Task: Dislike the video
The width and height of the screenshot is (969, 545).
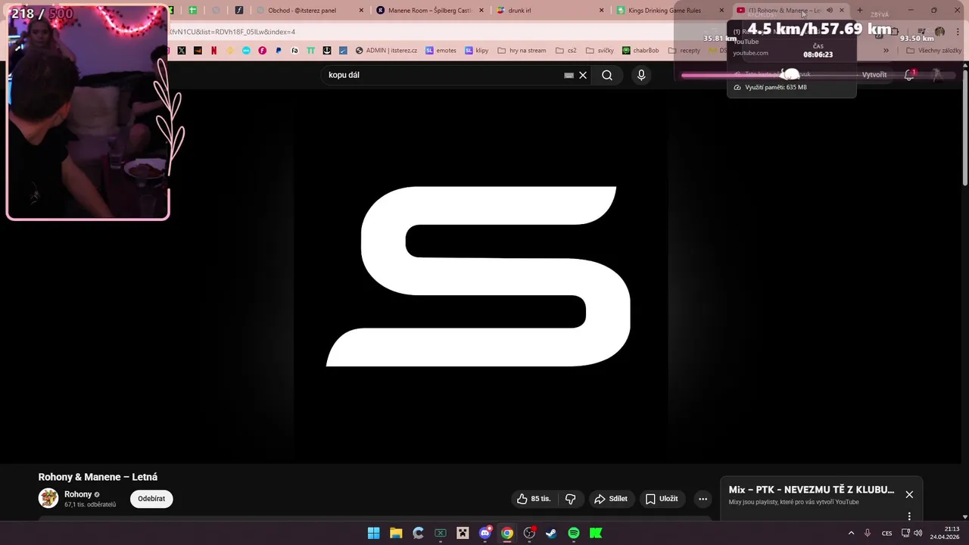Action: click(571, 499)
